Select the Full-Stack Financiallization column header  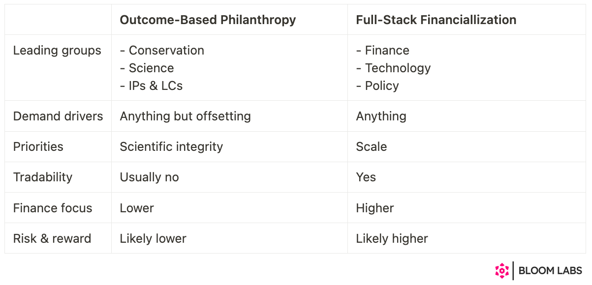436,20
